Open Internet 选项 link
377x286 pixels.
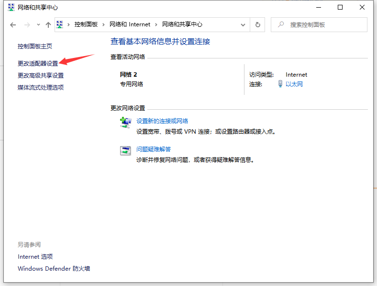pos(35,257)
